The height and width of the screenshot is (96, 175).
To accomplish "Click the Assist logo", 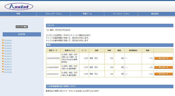I will [19, 7].
